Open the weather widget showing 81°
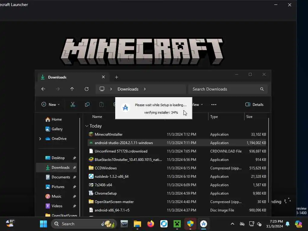The height and width of the screenshot is (231, 308). [10, 223]
